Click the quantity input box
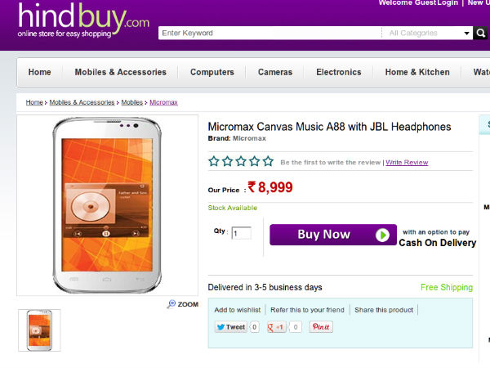This screenshot has width=490, height=368. [241, 233]
